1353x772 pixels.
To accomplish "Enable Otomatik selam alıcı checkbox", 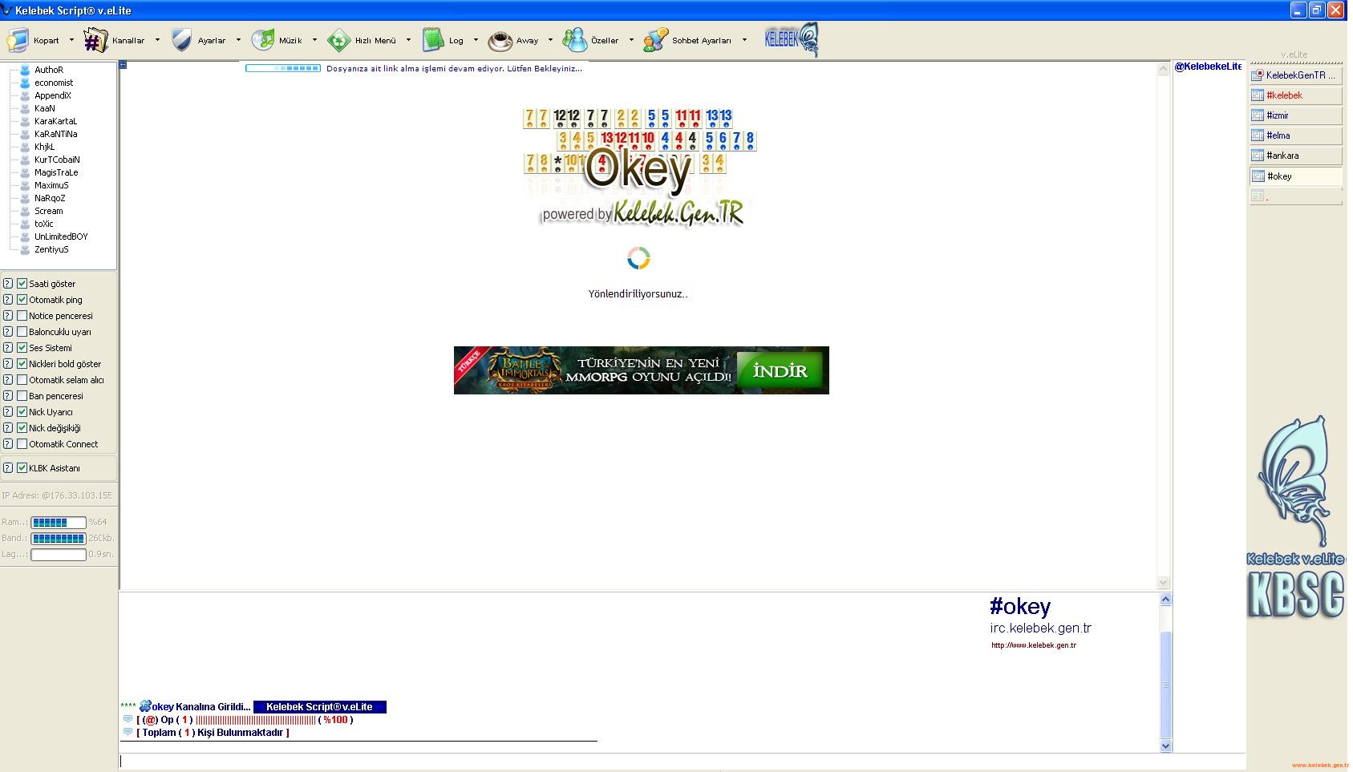I will coord(22,379).
